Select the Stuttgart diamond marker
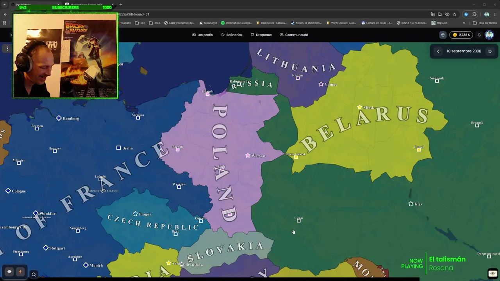This screenshot has width=500, height=281. pyautogui.click(x=46, y=248)
